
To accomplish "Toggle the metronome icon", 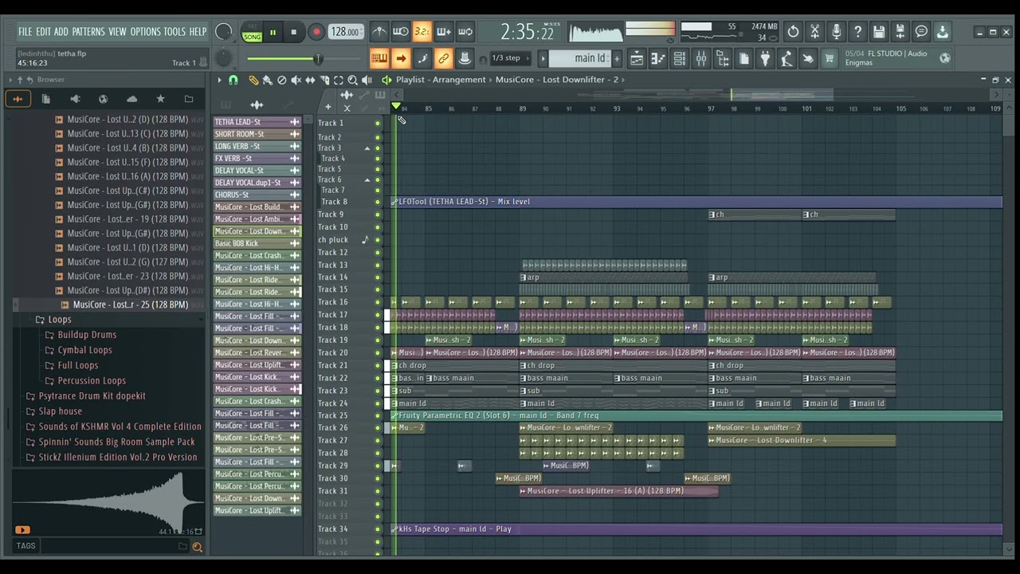I will (379, 32).
